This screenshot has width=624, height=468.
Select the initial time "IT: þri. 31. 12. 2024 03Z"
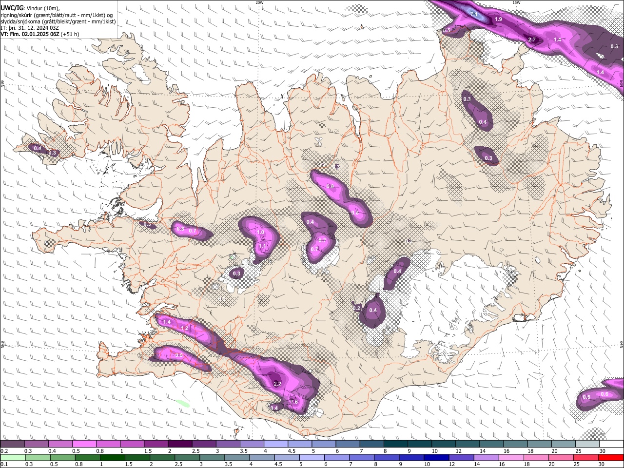coord(30,28)
